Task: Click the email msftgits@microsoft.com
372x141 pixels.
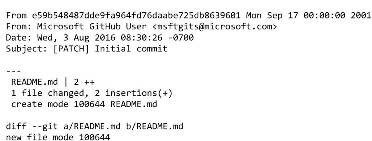Action: [x=215, y=26]
